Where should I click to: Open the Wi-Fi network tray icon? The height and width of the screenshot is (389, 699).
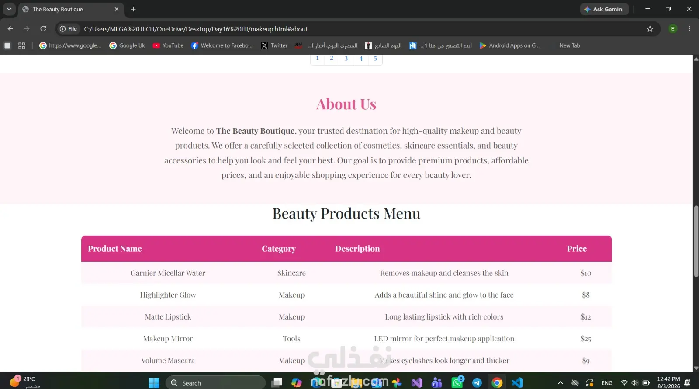pos(624,383)
